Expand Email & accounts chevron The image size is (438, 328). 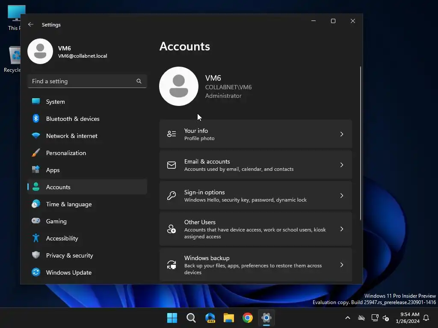pos(342,165)
